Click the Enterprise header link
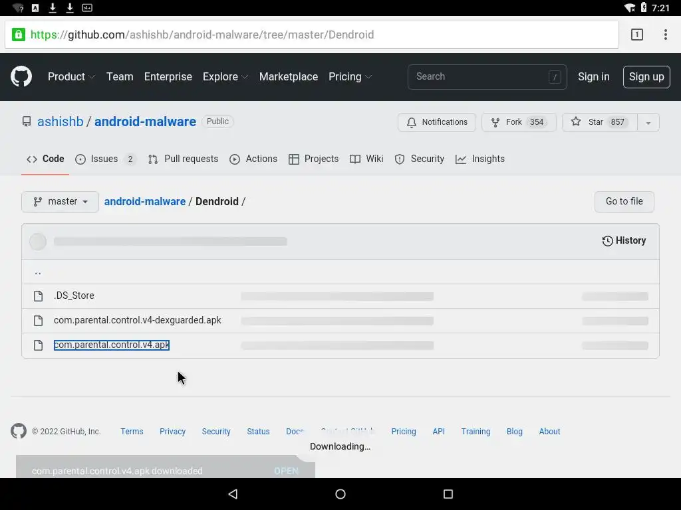 [x=168, y=77]
